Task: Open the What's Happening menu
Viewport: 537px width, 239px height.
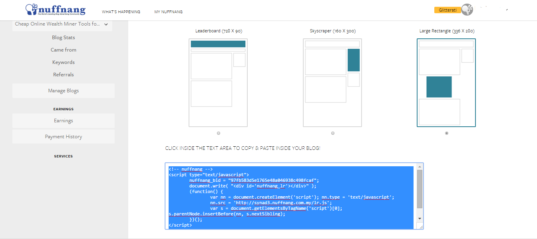Action: coord(121,12)
